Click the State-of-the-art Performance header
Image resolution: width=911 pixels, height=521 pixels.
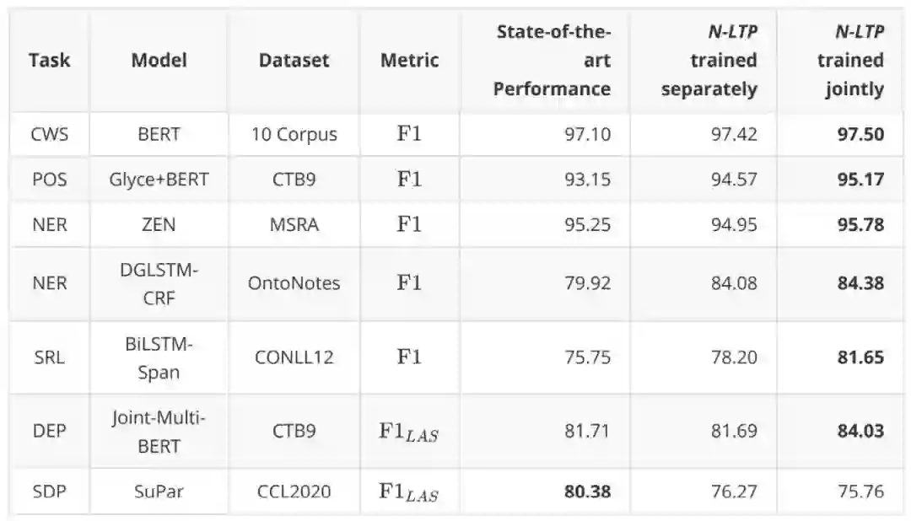(553, 61)
